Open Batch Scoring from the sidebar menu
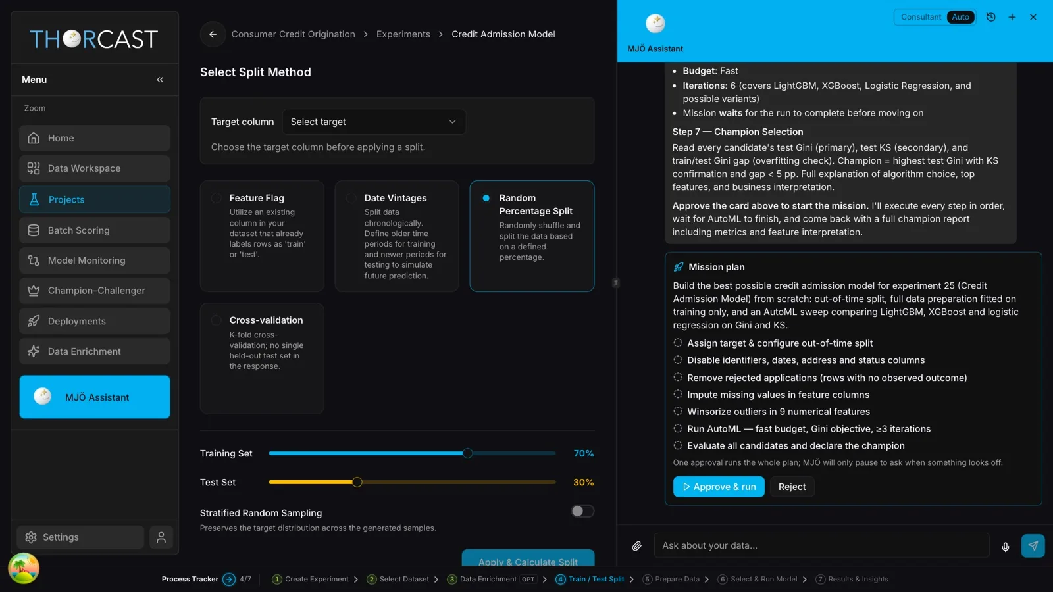Image resolution: width=1053 pixels, height=592 pixels. pyautogui.click(x=95, y=230)
